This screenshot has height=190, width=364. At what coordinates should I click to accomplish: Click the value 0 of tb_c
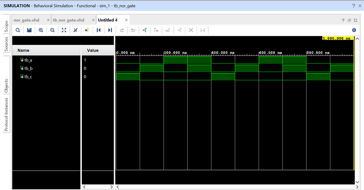coord(85,77)
